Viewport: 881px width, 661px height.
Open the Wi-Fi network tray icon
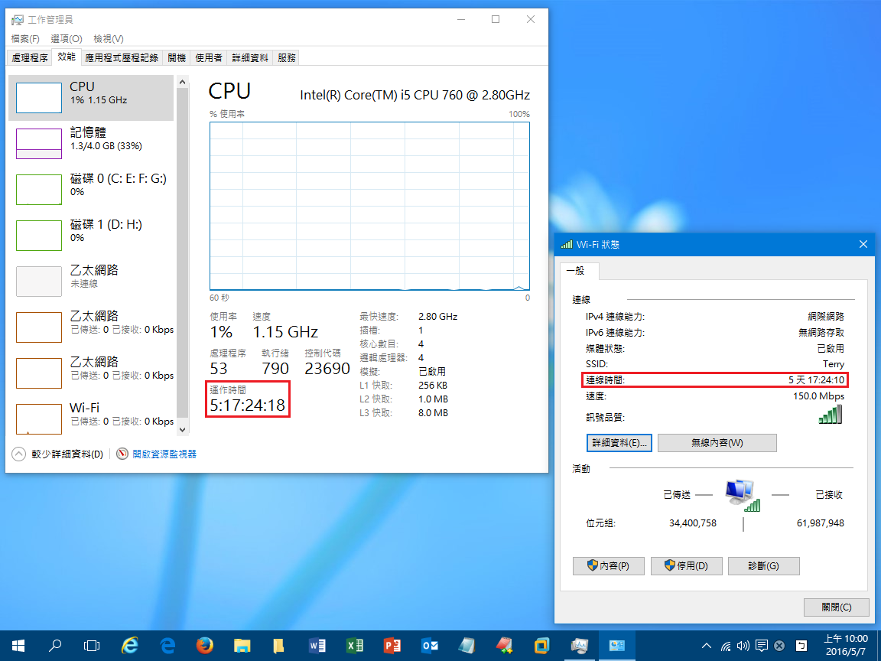pyautogui.click(x=726, y=646)
